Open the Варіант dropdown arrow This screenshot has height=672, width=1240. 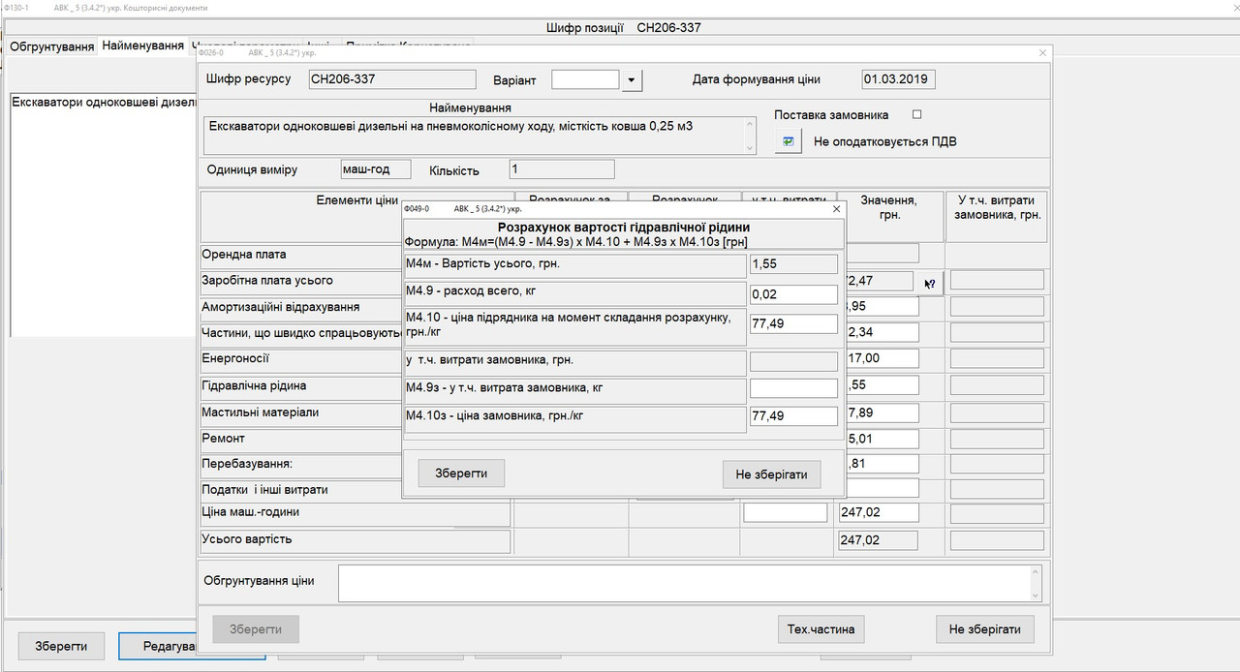[x=632, y=80]
